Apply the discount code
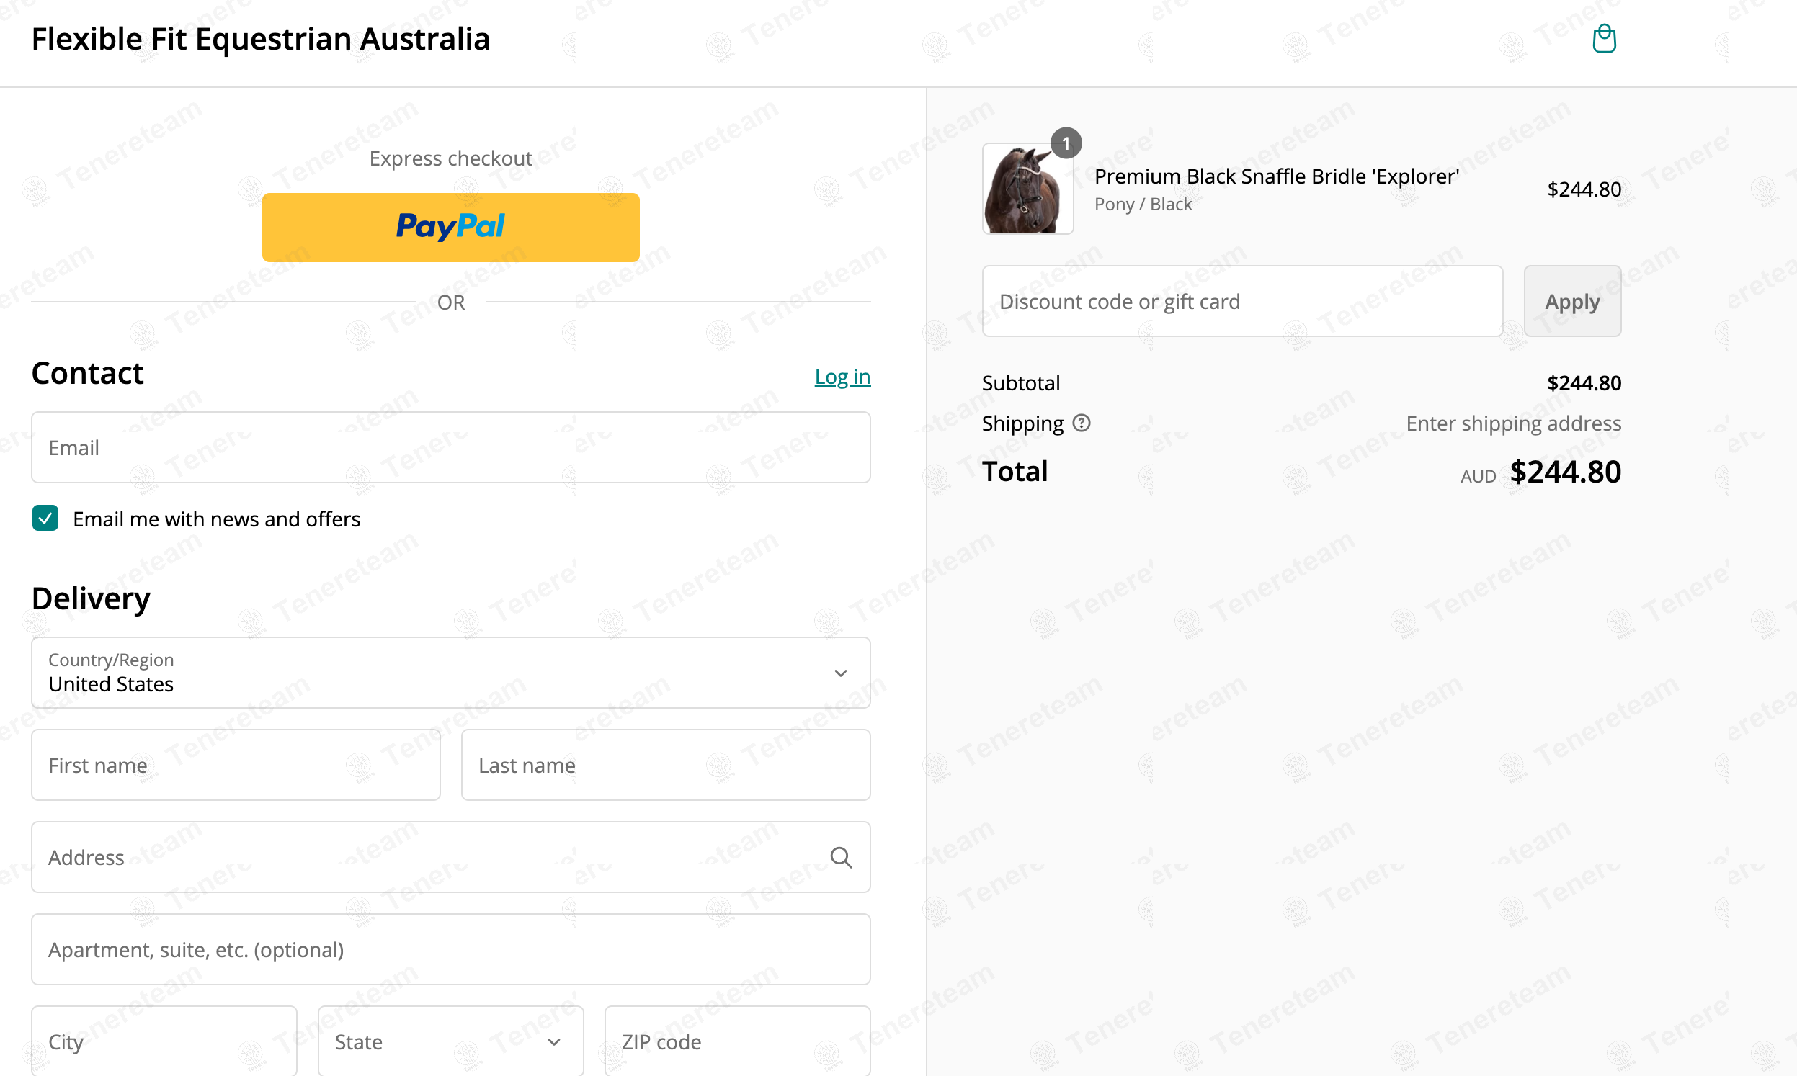Image resolution: width=1797 pixels, height=1076 pixels. coord(1571,301)
